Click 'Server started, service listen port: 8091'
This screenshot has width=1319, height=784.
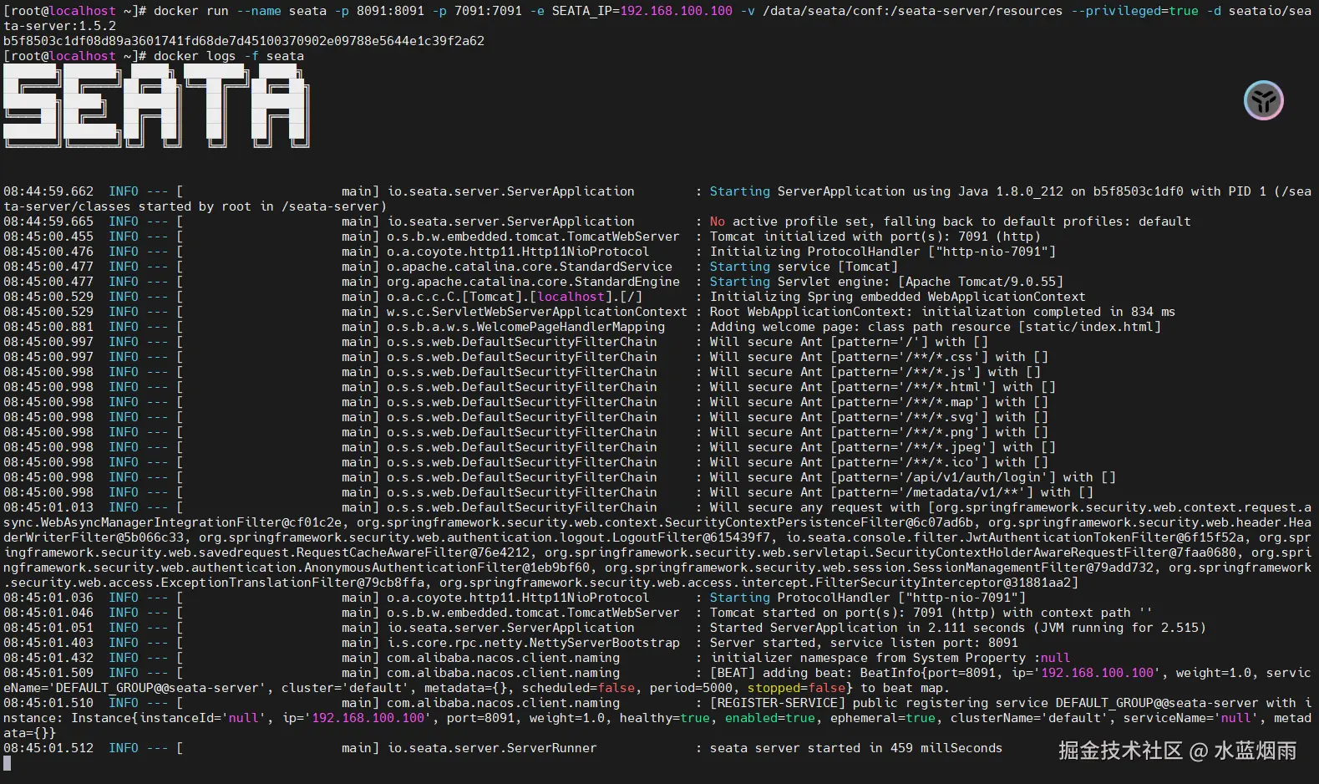click(x=864, y=643)
